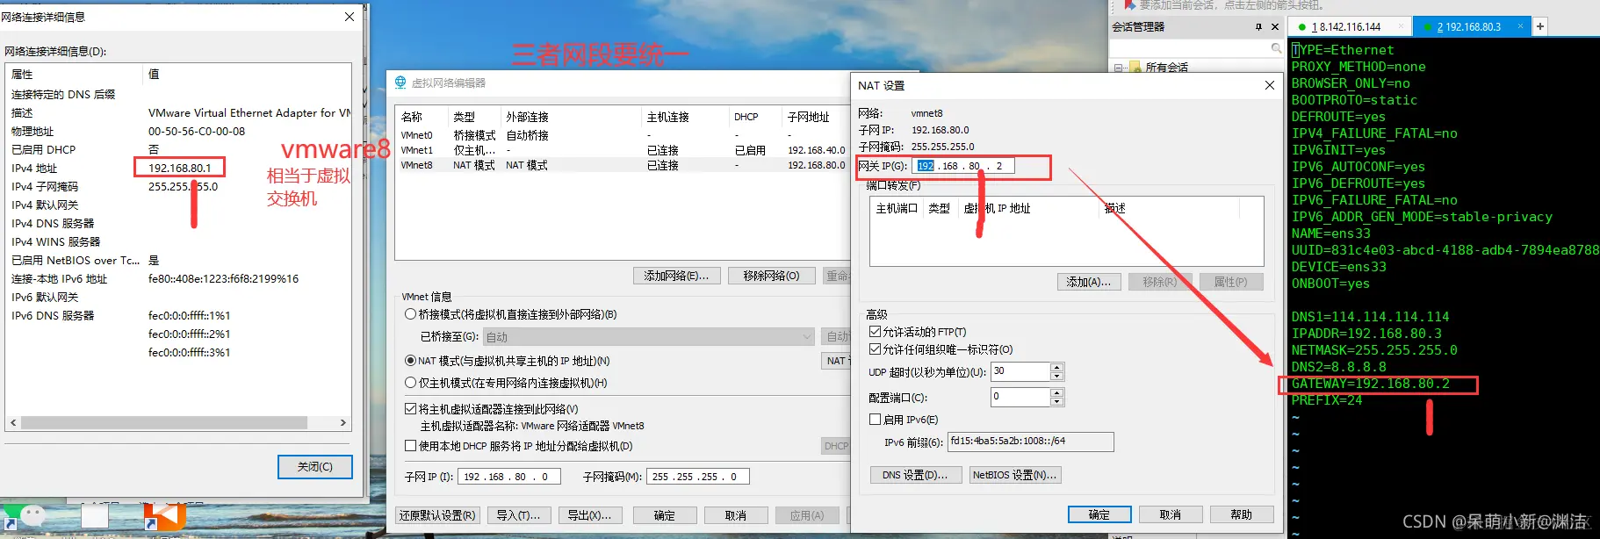Enable the 启用 IPv6 checkbox
1600x539 pixels.
coord(875,420)
